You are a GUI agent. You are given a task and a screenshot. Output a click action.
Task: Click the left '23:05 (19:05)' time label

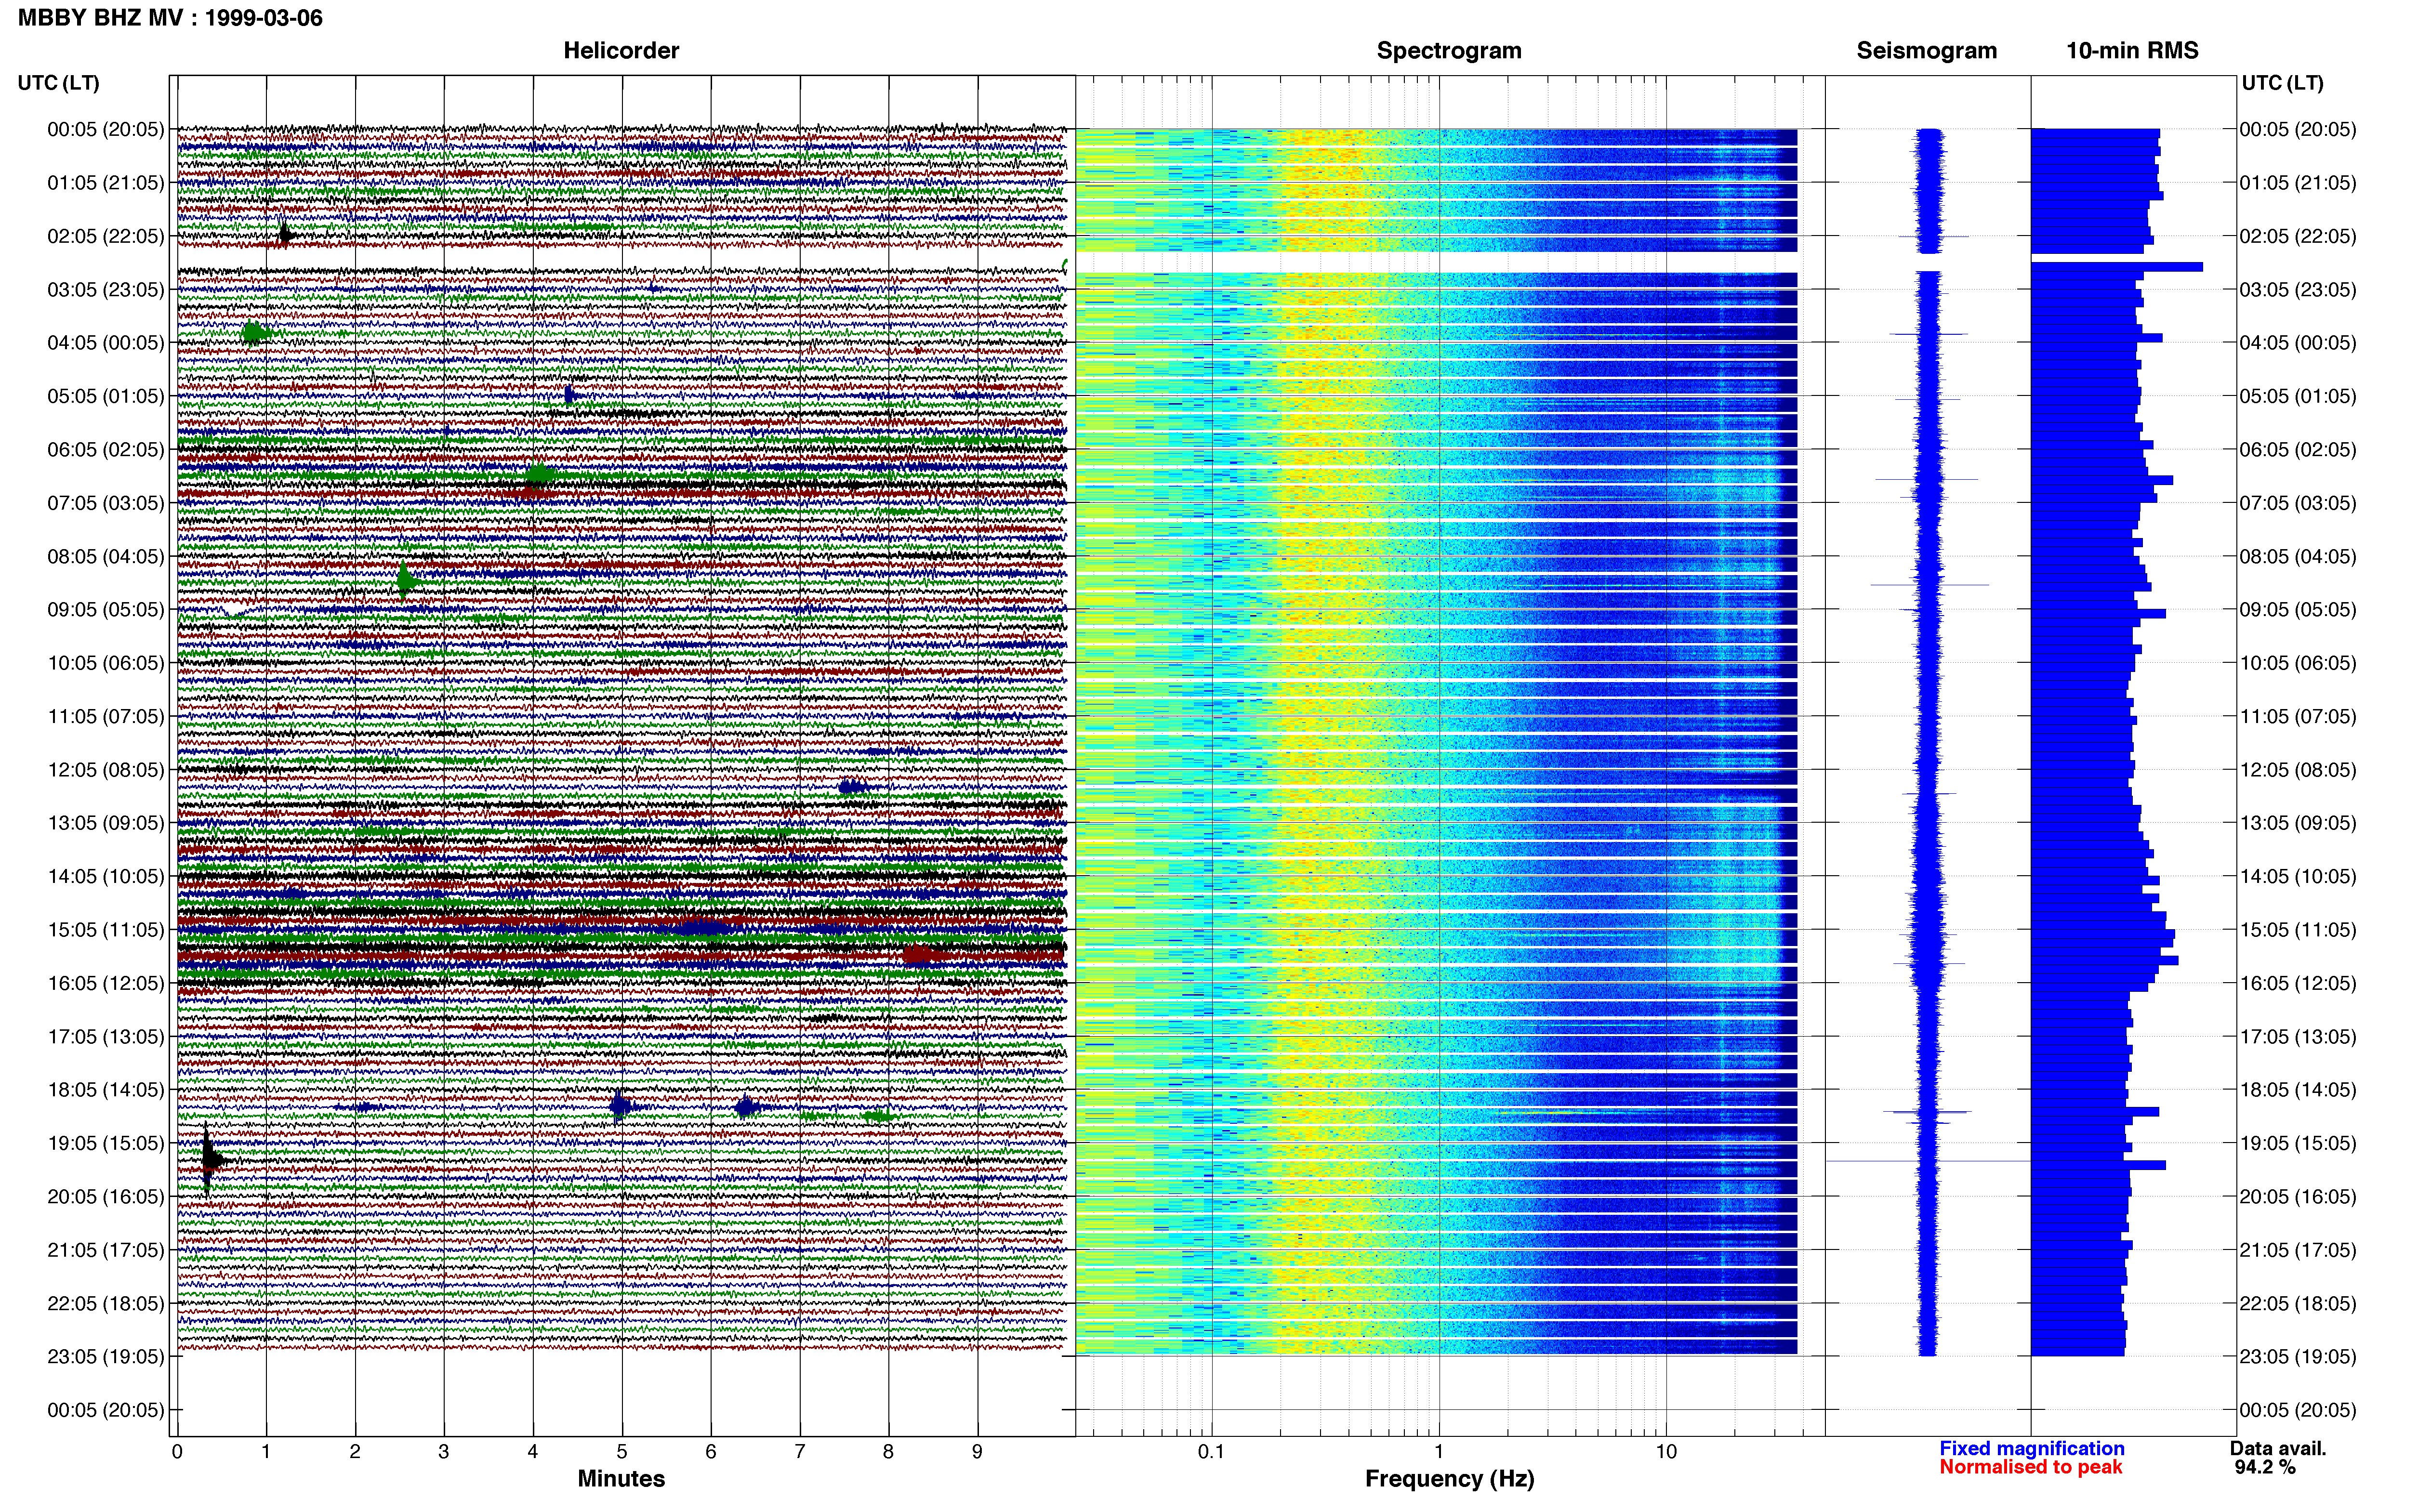pyautogui.click(x=105, y=1357)
